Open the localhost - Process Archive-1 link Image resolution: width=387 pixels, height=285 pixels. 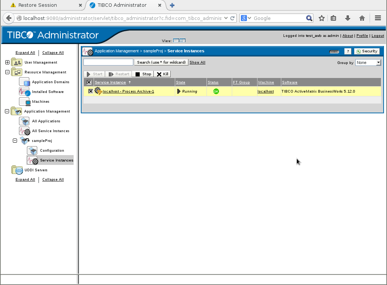pos(128,91)
